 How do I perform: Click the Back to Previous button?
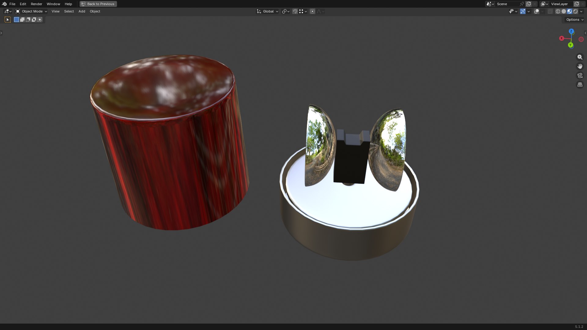tap(98, 4)
